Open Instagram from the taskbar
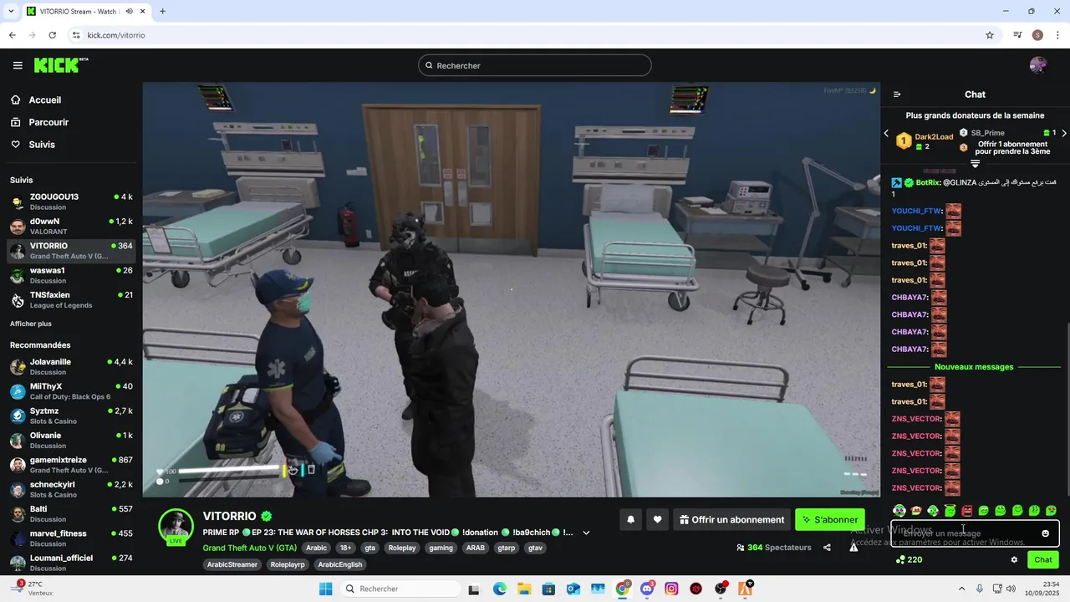The width and height of the screenshot is (1070, 602). click(671, 589)
